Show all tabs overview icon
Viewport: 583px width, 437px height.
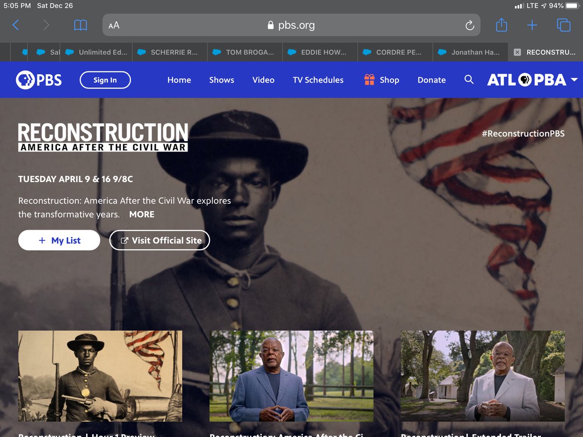tap(563, 25)
